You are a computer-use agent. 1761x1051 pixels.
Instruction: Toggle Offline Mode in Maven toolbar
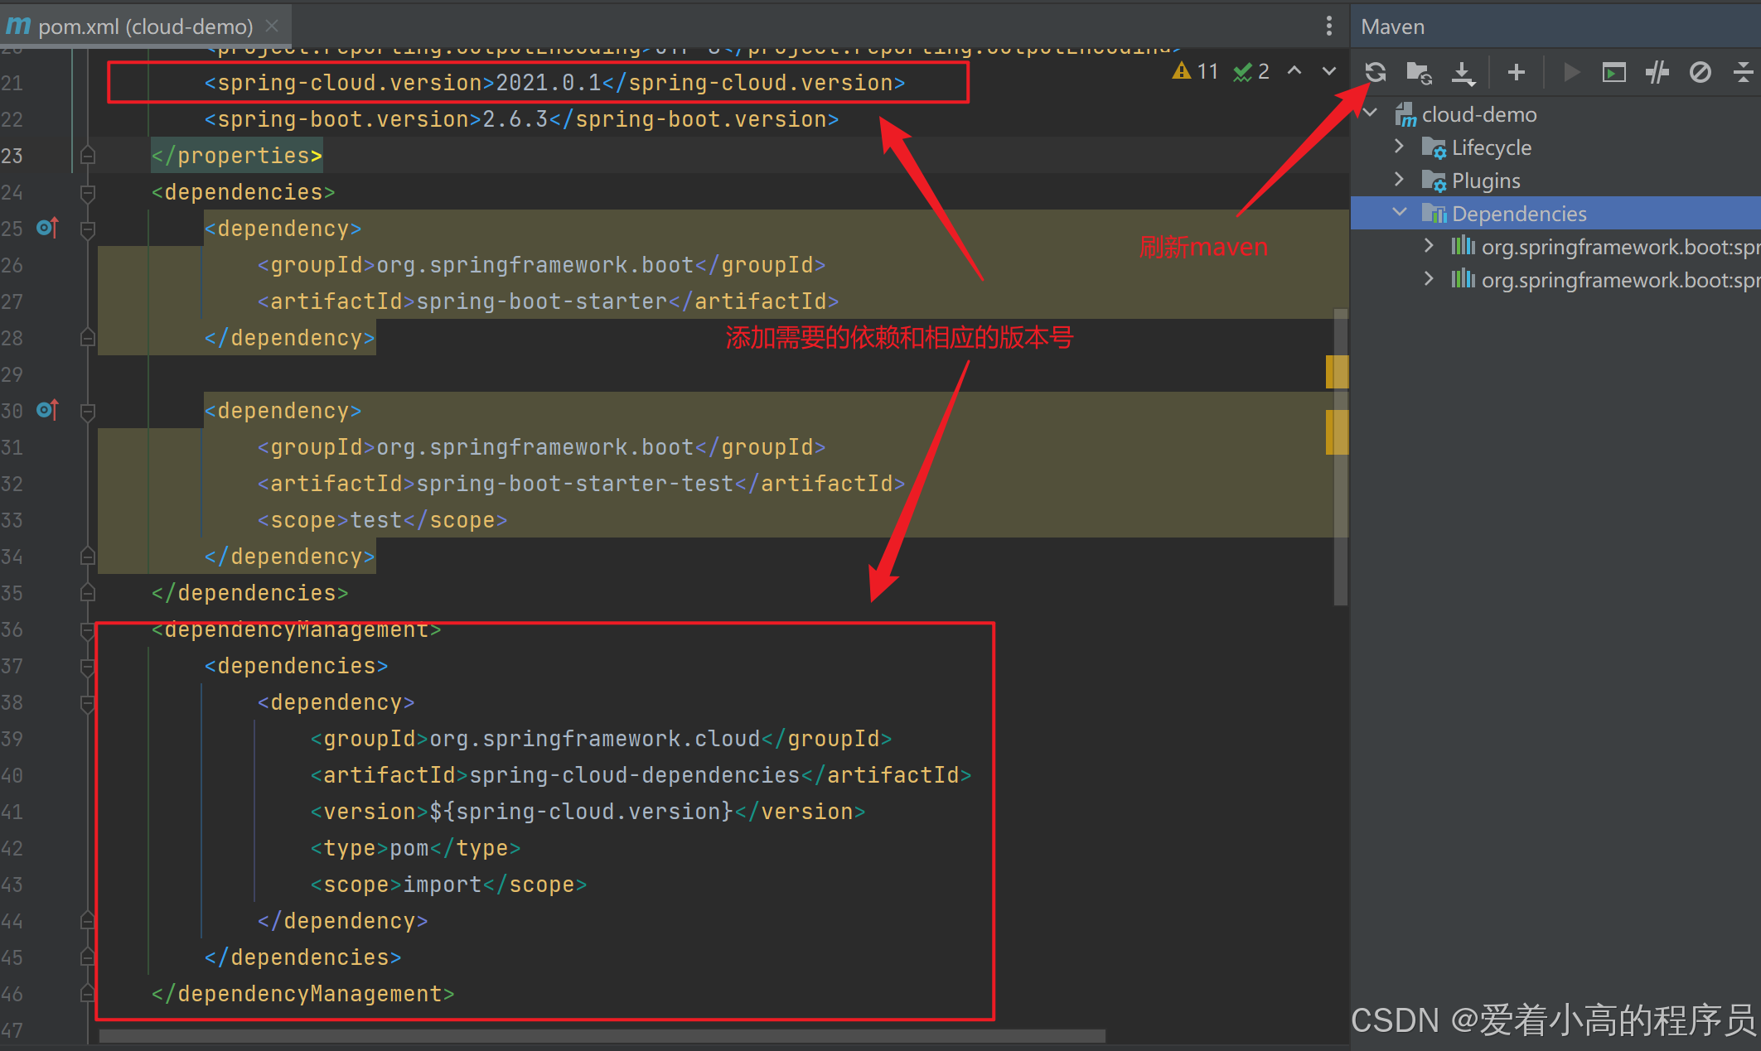[1657, 73]
